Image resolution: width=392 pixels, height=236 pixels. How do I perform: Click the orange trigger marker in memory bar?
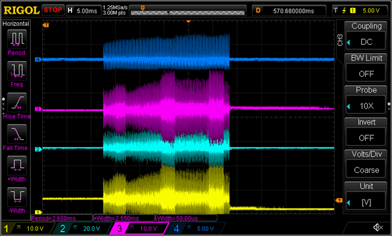143,8
